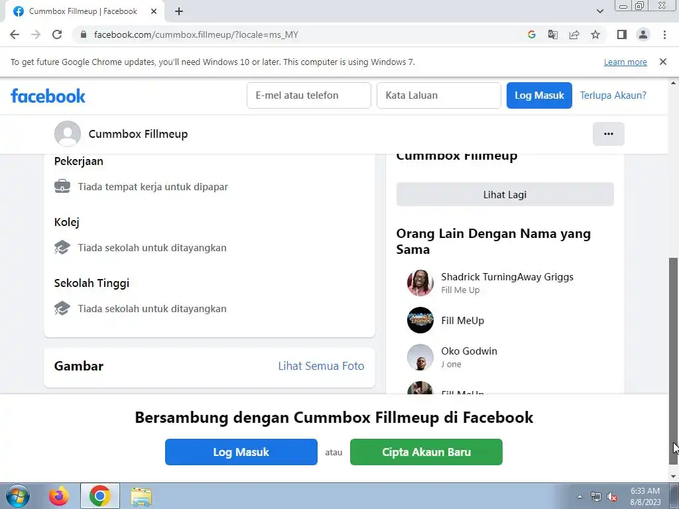Viewport: 679px width, 509px height.
Task: Open the Oko Godwin name link
Action: pyautogui.click(x=469, y=351)
